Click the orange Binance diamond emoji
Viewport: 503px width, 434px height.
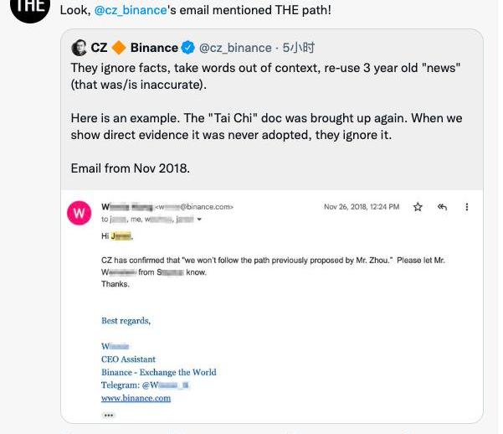point(118,48)
